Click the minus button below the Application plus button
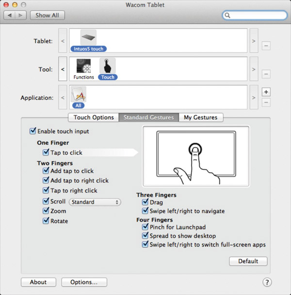This screenshot has height=295, width=291. [x=266, y=102]
